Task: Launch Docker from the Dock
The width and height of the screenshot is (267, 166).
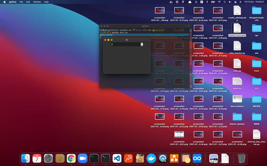Action: (x=151, y=158)
